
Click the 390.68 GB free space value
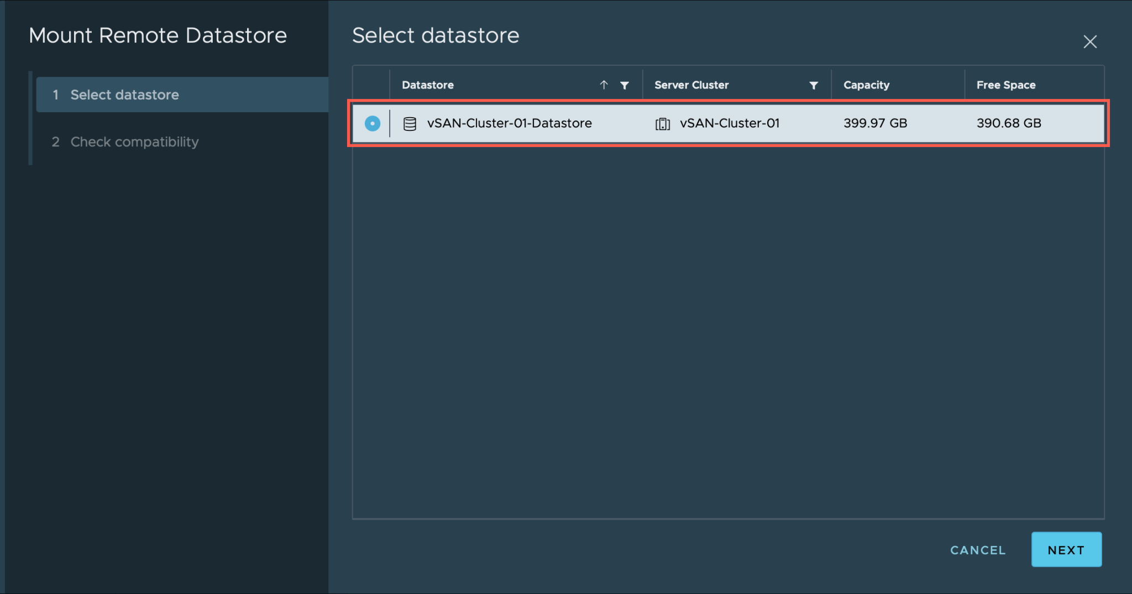pos(1009,123)
